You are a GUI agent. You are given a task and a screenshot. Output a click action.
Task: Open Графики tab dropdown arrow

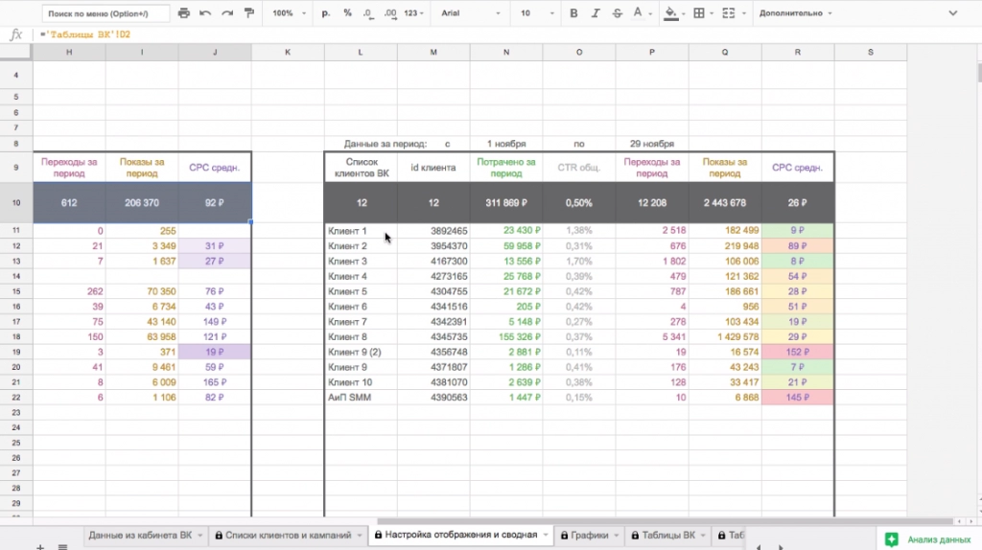pyautogui.click(x=617, y=536)
